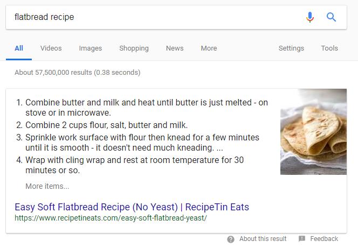
Task: Open the Easy Soft Flatbread Recipe link
Action: pos(132,207)
